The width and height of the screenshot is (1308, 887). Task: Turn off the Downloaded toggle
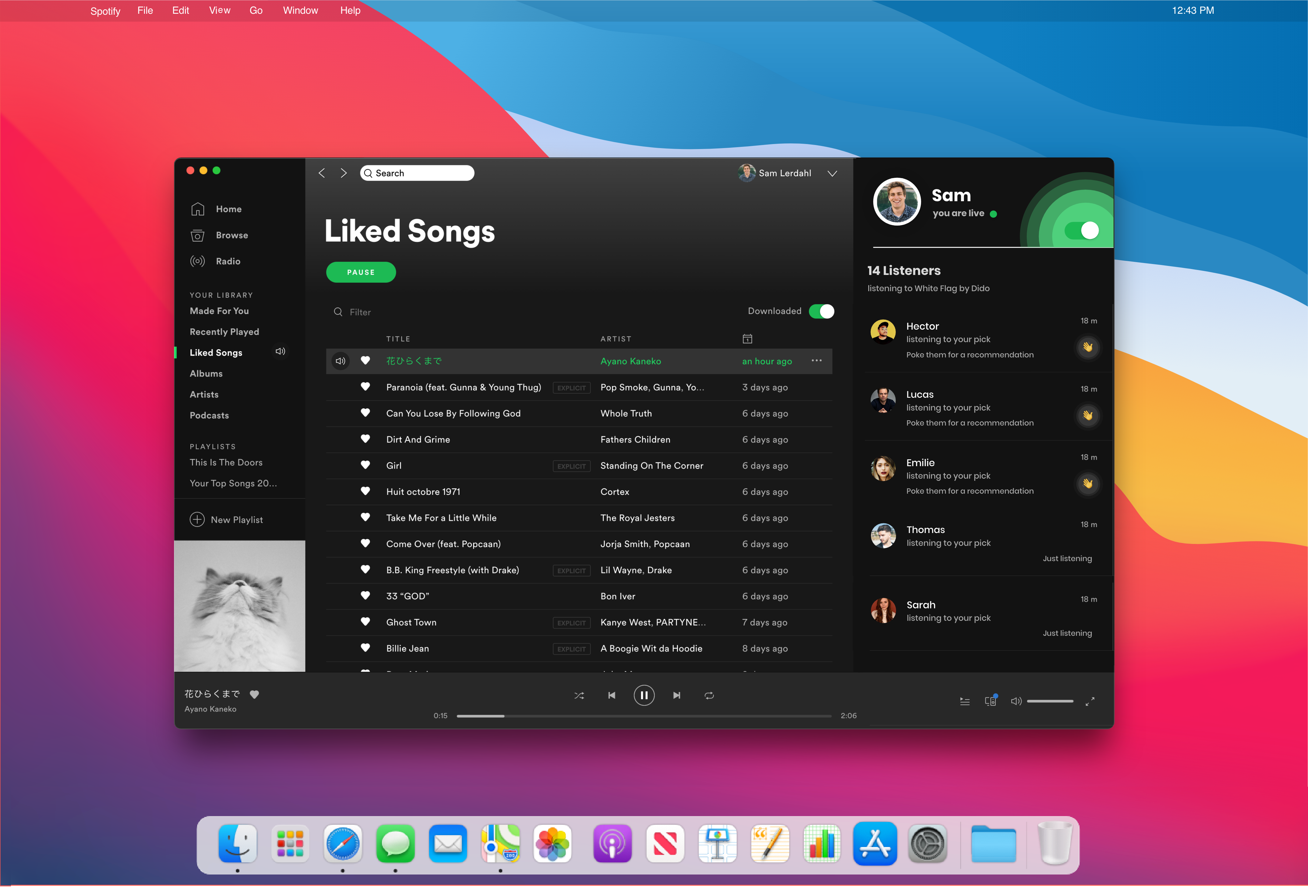coord(821,311)
